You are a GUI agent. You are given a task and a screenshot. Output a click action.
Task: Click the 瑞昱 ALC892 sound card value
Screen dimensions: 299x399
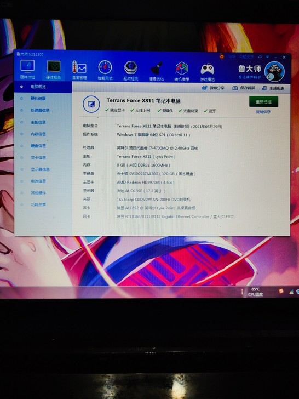click(x=156, y=208)
